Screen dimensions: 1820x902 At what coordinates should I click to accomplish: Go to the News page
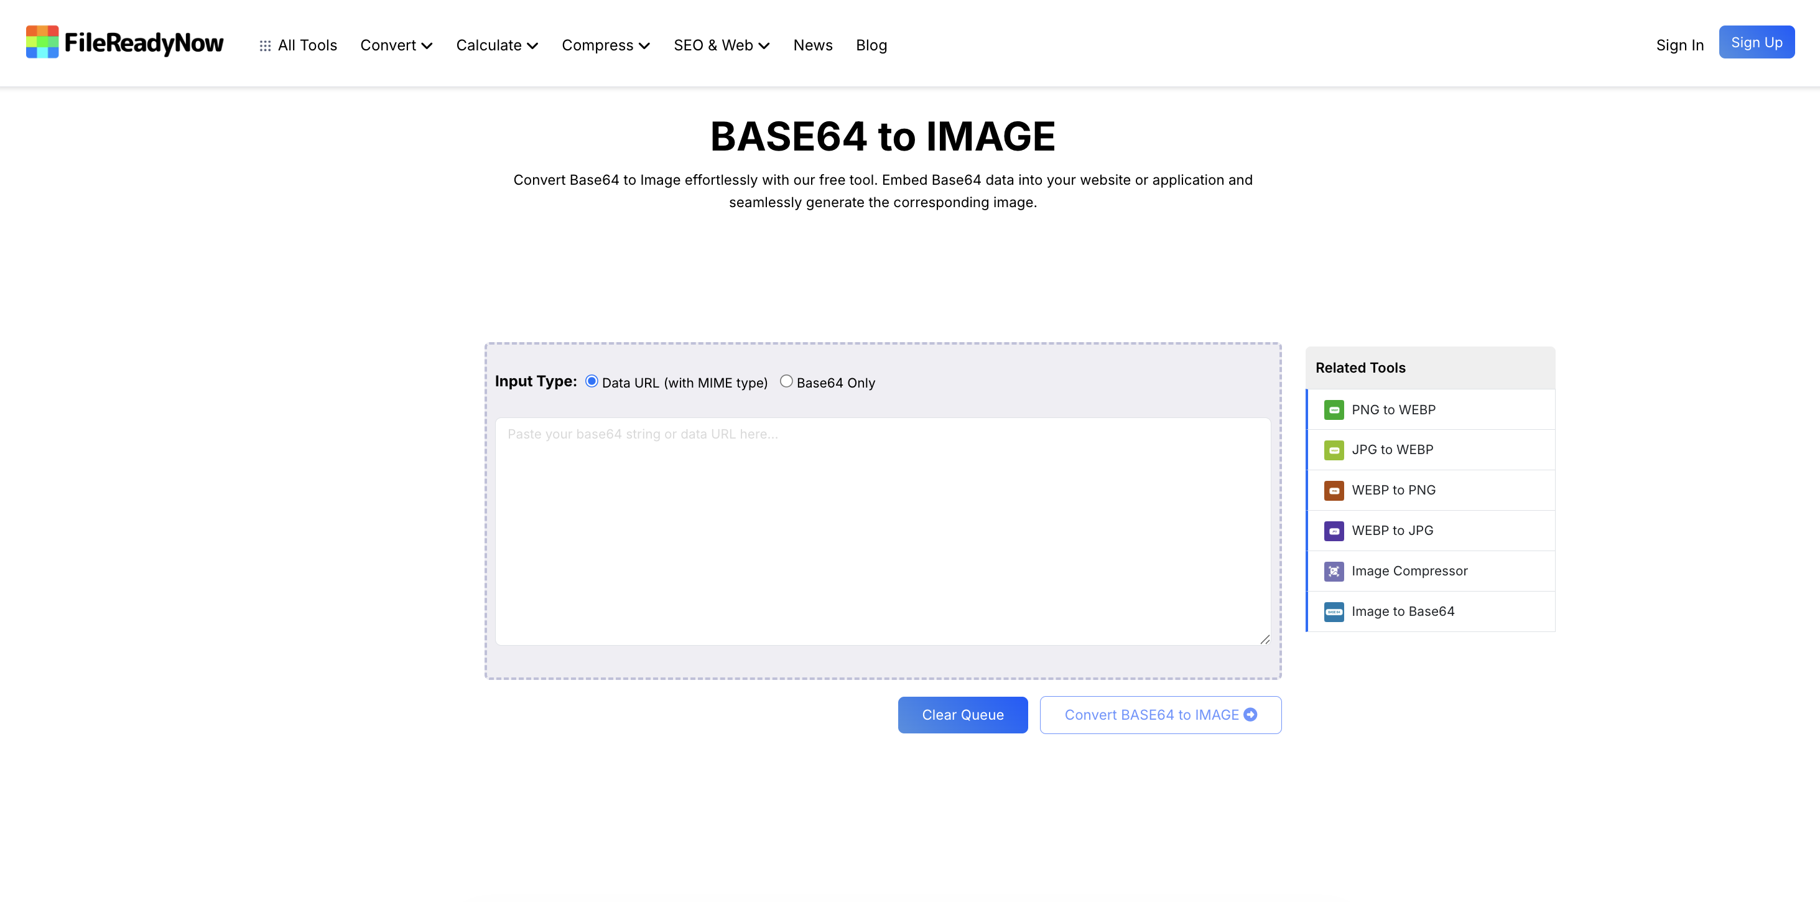click(812, 45)
